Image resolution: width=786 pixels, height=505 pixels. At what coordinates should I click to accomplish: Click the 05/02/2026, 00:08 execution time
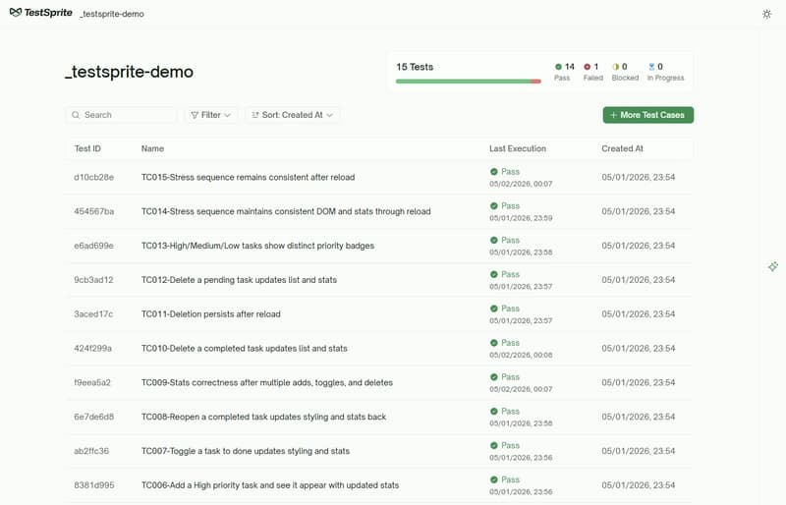coord(521,355)
